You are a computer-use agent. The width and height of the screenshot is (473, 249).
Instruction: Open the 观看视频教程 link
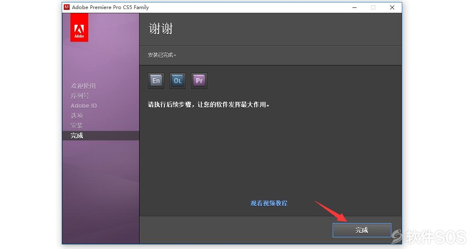[269, 203]
